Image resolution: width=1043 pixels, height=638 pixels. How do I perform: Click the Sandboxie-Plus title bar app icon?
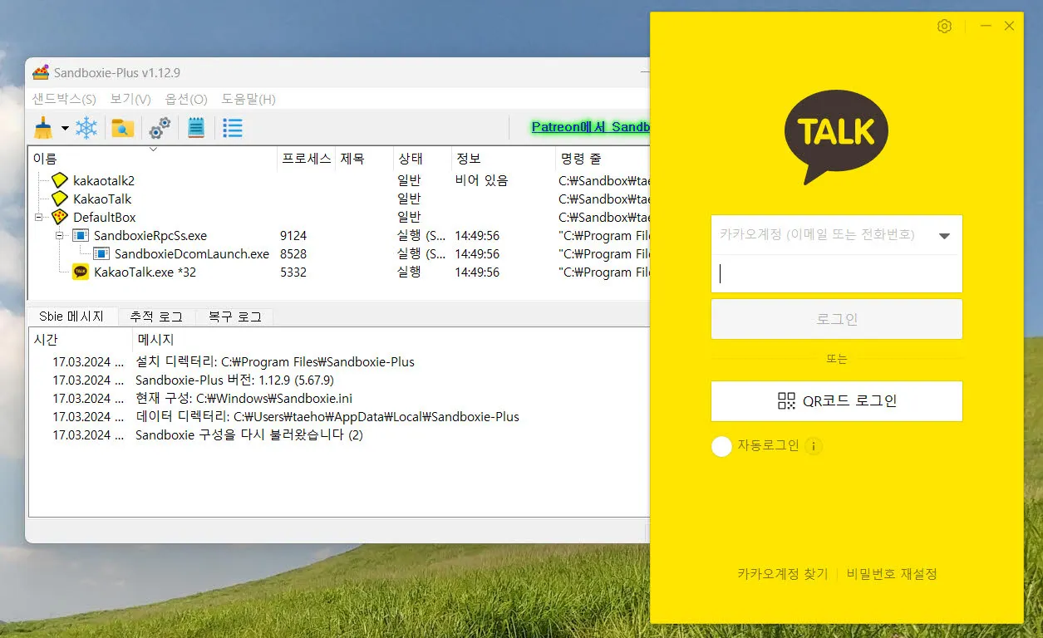point(41,72)
